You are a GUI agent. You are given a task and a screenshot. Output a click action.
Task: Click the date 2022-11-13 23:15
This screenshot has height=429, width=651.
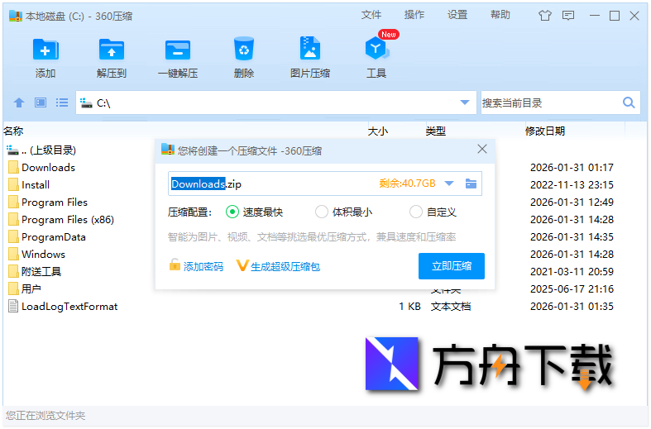pos(572,184)
